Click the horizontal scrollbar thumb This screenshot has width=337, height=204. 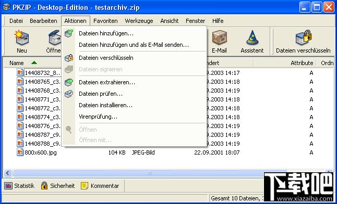pos(149,173)
